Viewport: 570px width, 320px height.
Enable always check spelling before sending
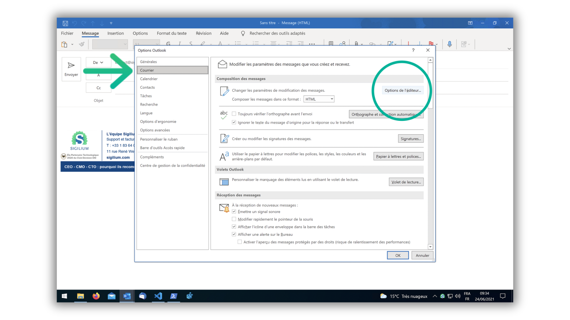coord(234,114)
